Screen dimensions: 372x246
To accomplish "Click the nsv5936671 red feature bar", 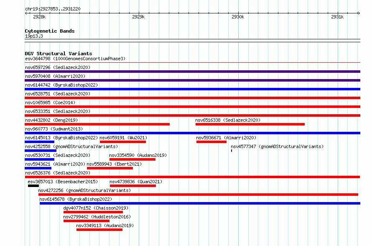I will tap(211, 142).
